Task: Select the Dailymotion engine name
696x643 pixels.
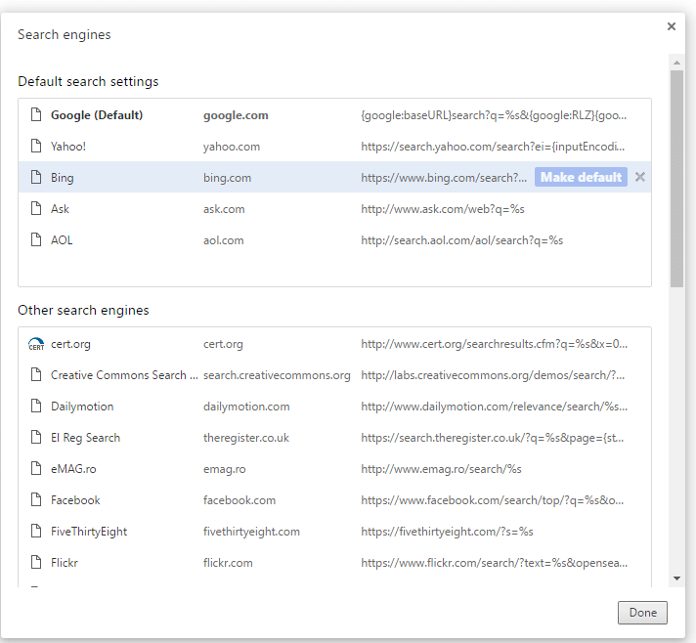Action: [x=82, y=407]
